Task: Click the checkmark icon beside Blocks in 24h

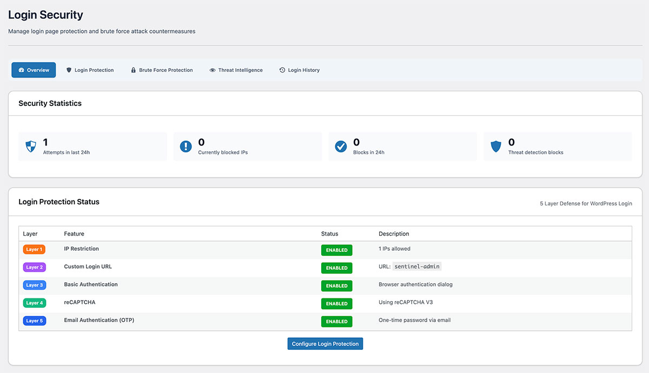Action: pos(341,146)
